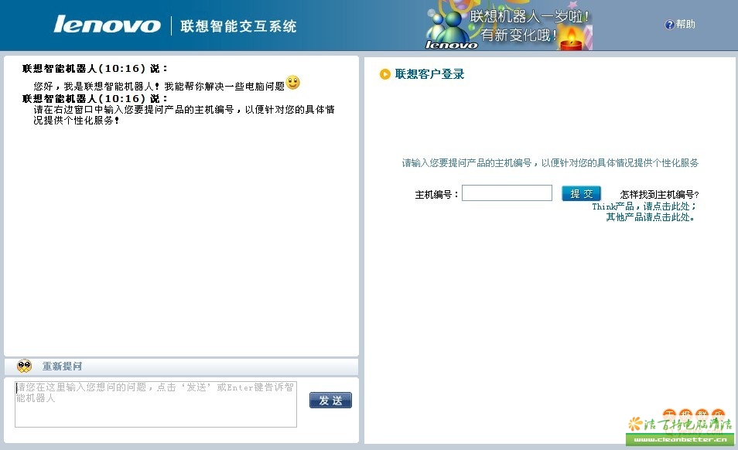The image size is (738, 450).
Task: Click the lenovo logo in the header
Action: point(107,25)
